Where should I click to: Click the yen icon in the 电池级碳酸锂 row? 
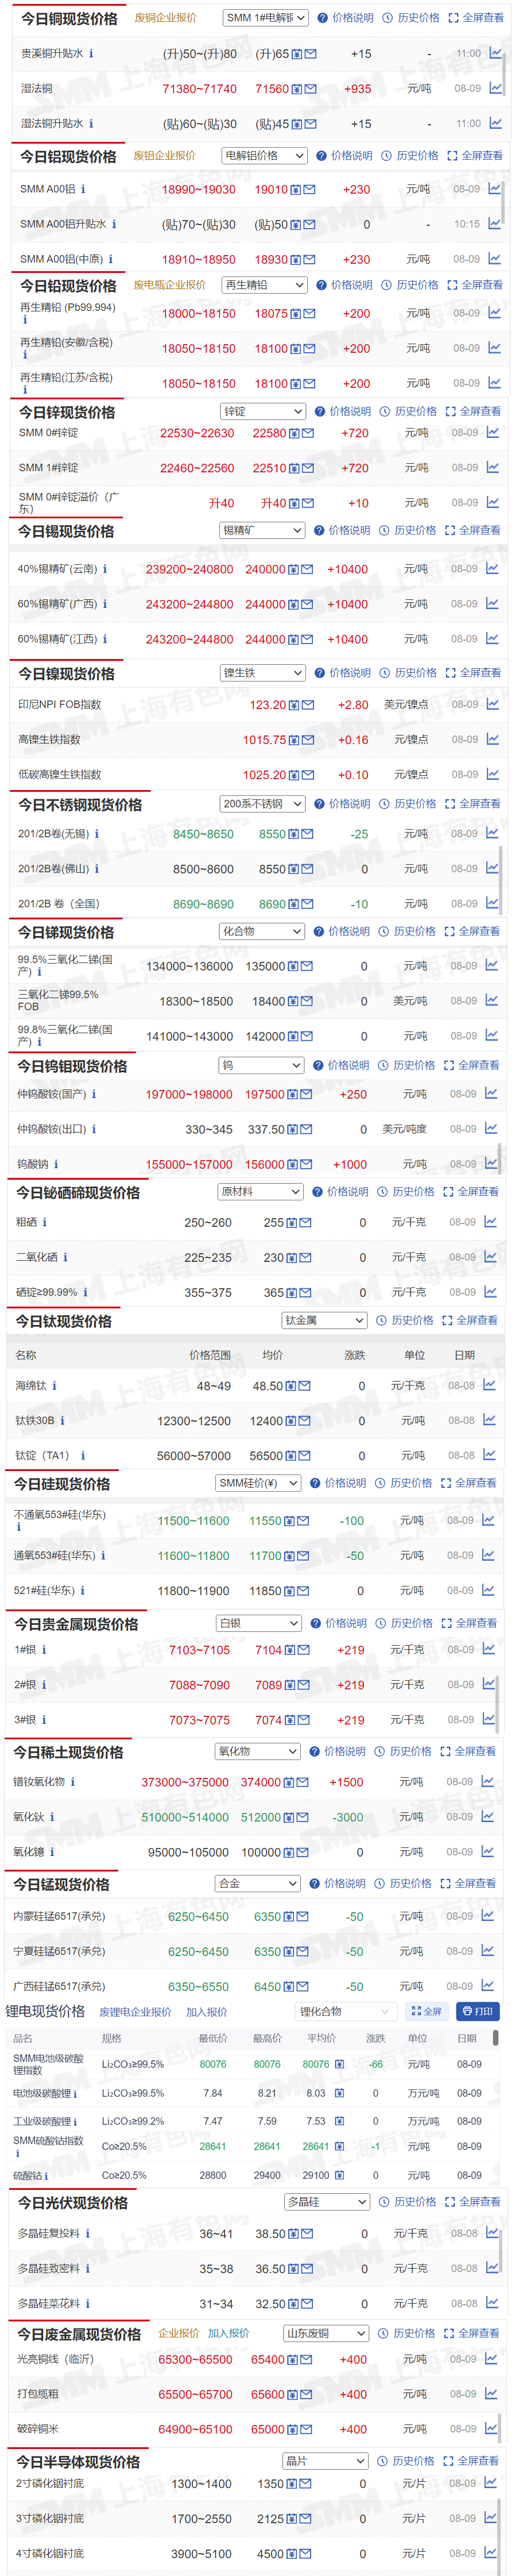(x=339, y=2092)
